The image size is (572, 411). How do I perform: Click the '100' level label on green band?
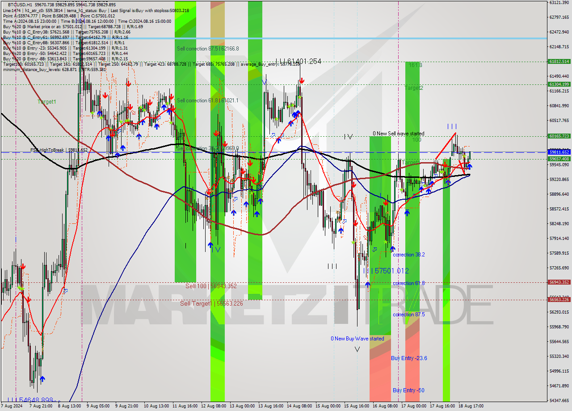pos(416,140)
